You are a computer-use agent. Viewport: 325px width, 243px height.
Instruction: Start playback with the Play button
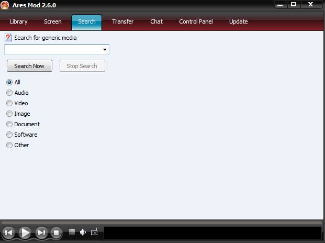[x=25, y=233]
